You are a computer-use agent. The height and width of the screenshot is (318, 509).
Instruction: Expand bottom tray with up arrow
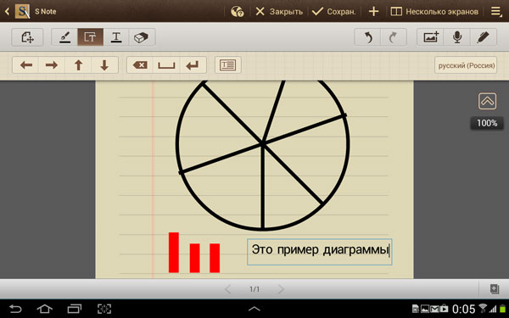[x=255, y=309]
